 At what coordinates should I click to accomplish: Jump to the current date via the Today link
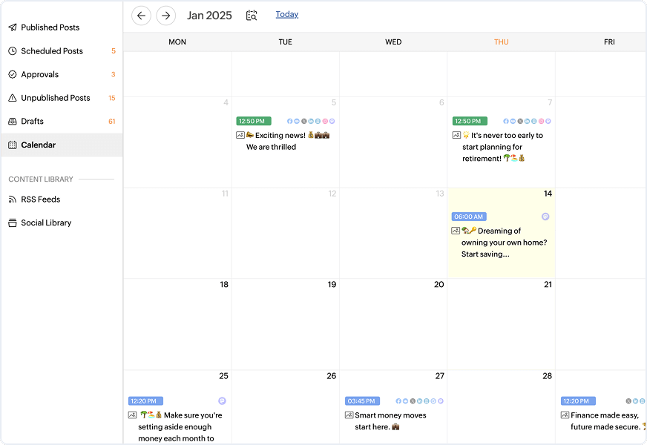(x=287, y=14)
